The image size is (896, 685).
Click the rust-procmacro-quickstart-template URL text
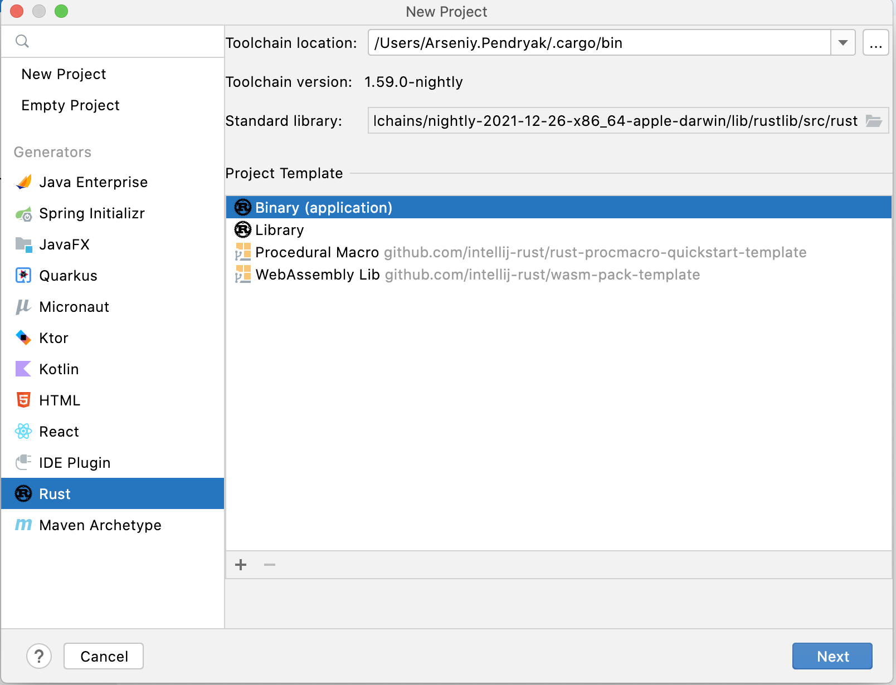pyautogui.click(x=595, y=252)
